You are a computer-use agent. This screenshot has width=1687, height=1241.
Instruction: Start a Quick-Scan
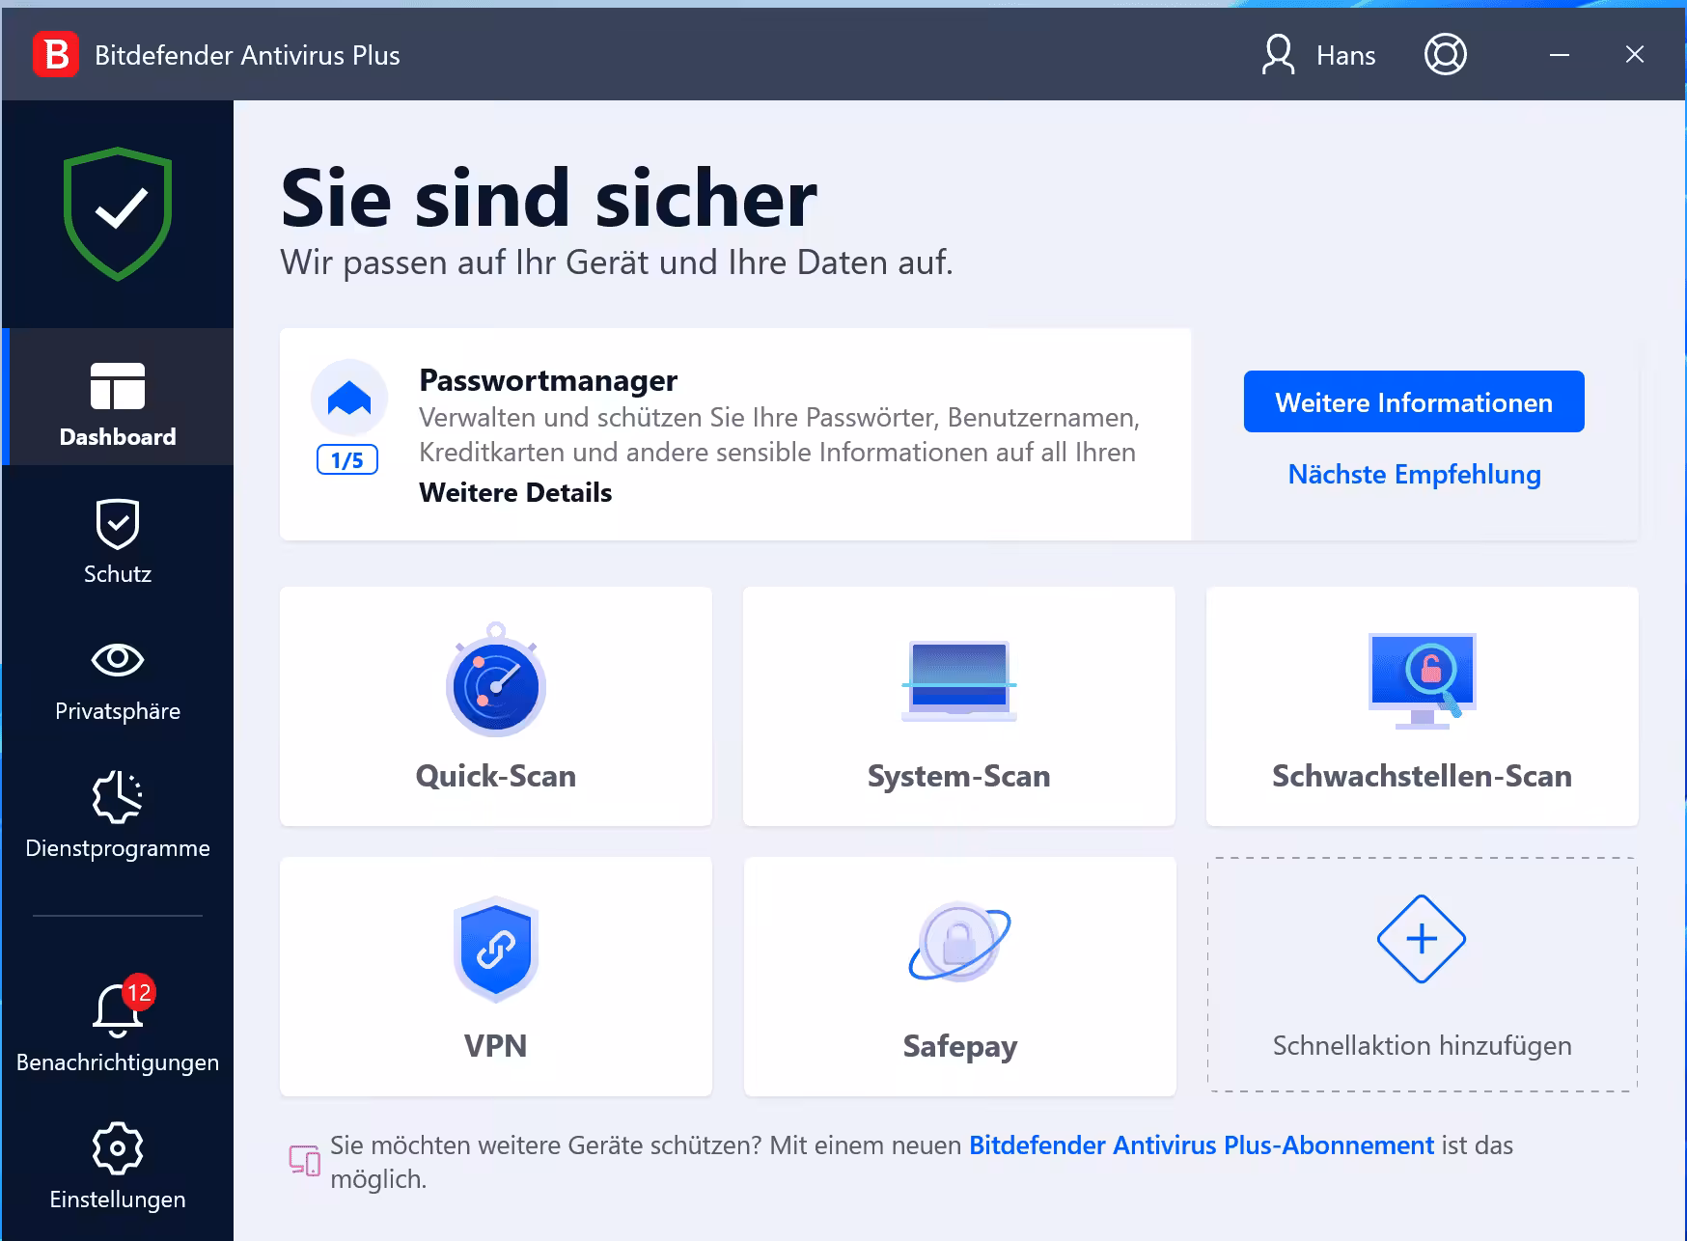[495, 707]
